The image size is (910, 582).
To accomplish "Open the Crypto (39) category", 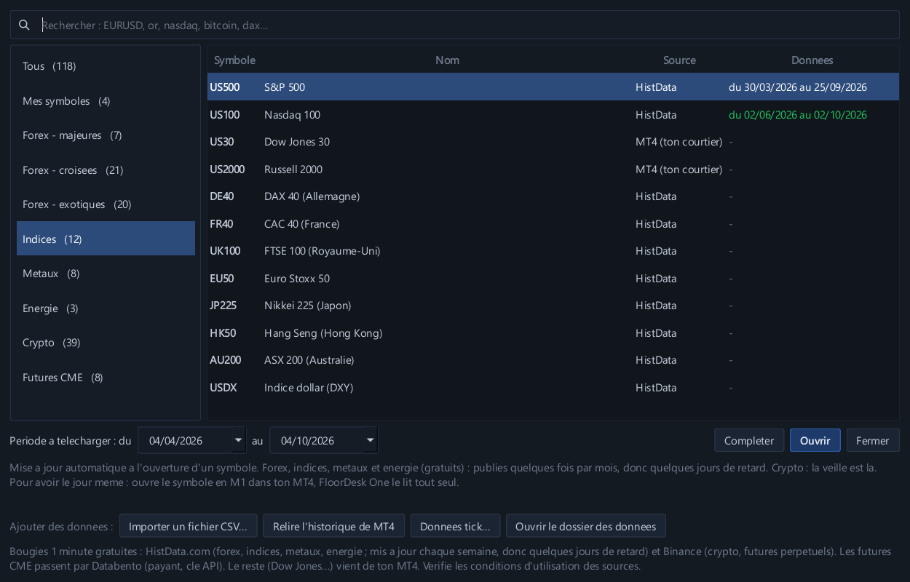I will 106,343.
